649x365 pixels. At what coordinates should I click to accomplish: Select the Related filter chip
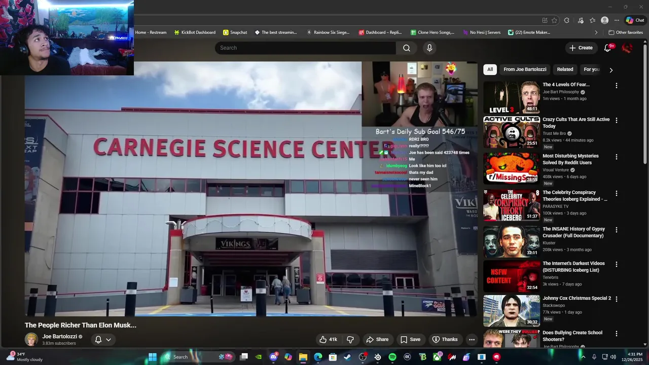point(565,69)
